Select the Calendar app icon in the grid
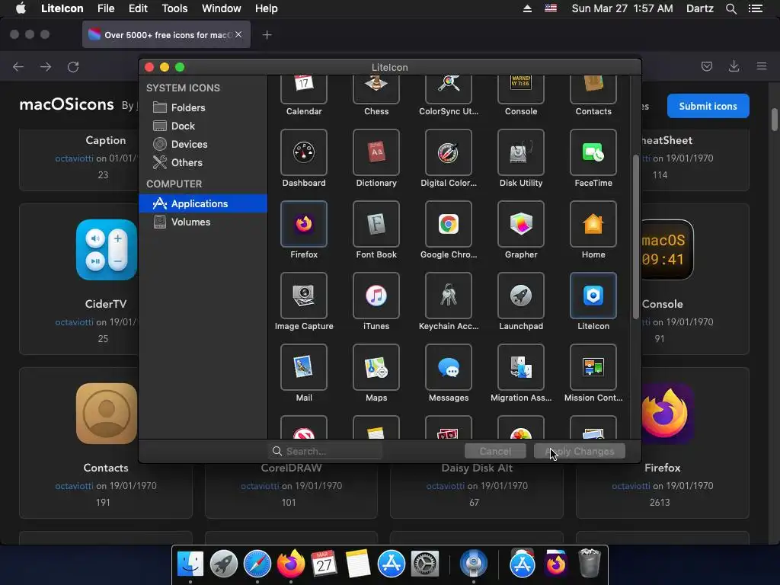The width and height of the screenshot is (780, 585). click(304, 90)
